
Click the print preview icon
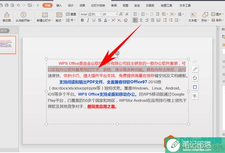[x=12, y=6]
